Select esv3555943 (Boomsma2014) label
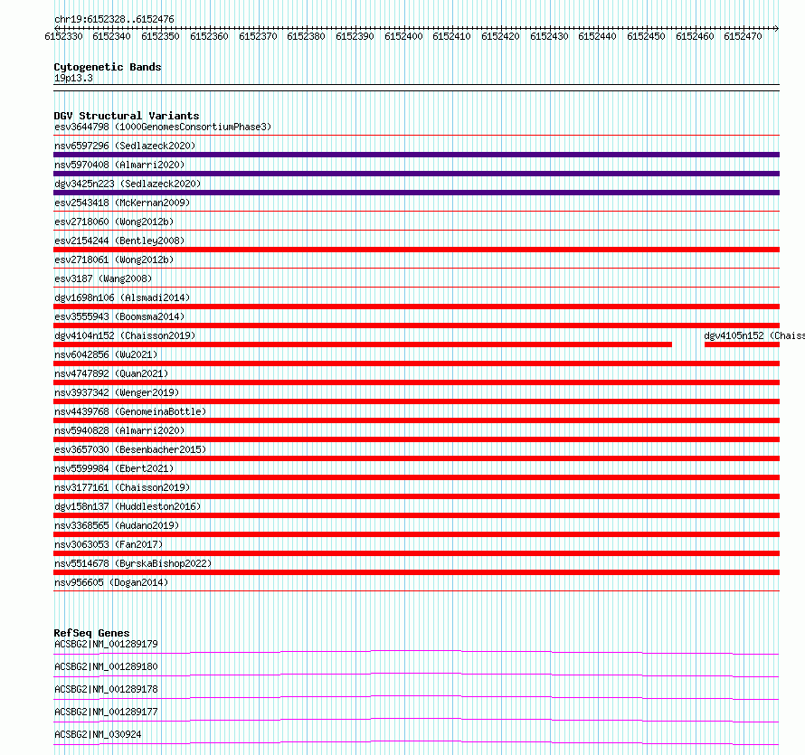Image resolution: width=805 pixels, height=755 pixels. (x=119, y=316)
